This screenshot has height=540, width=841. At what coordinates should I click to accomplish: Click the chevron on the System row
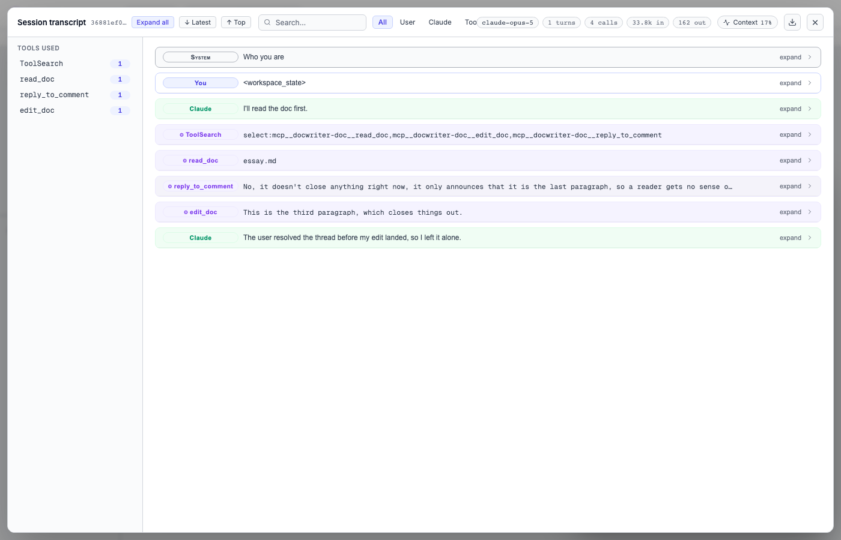(x=810, y=57)
